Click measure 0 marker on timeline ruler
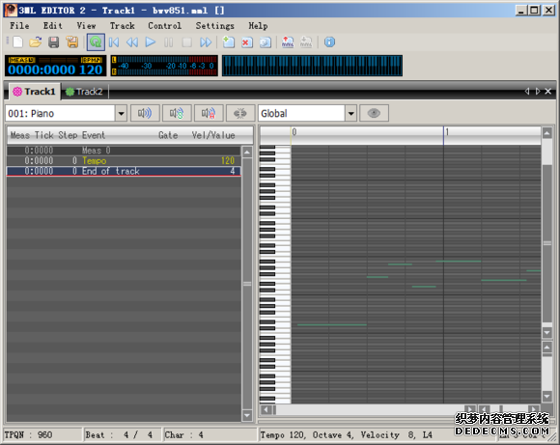This screenshot has height=445, width=560. [294, 132]
